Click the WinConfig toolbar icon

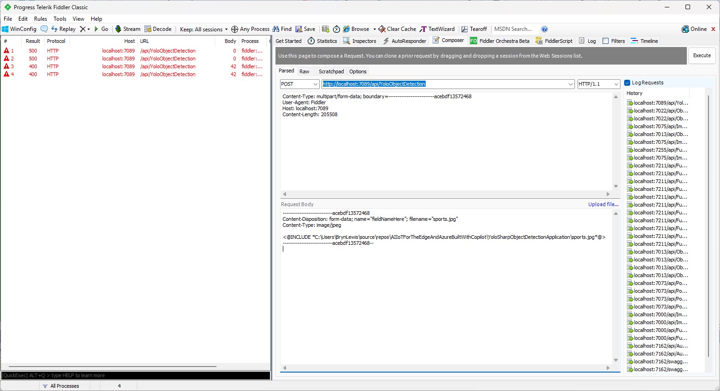coord(18,29)
